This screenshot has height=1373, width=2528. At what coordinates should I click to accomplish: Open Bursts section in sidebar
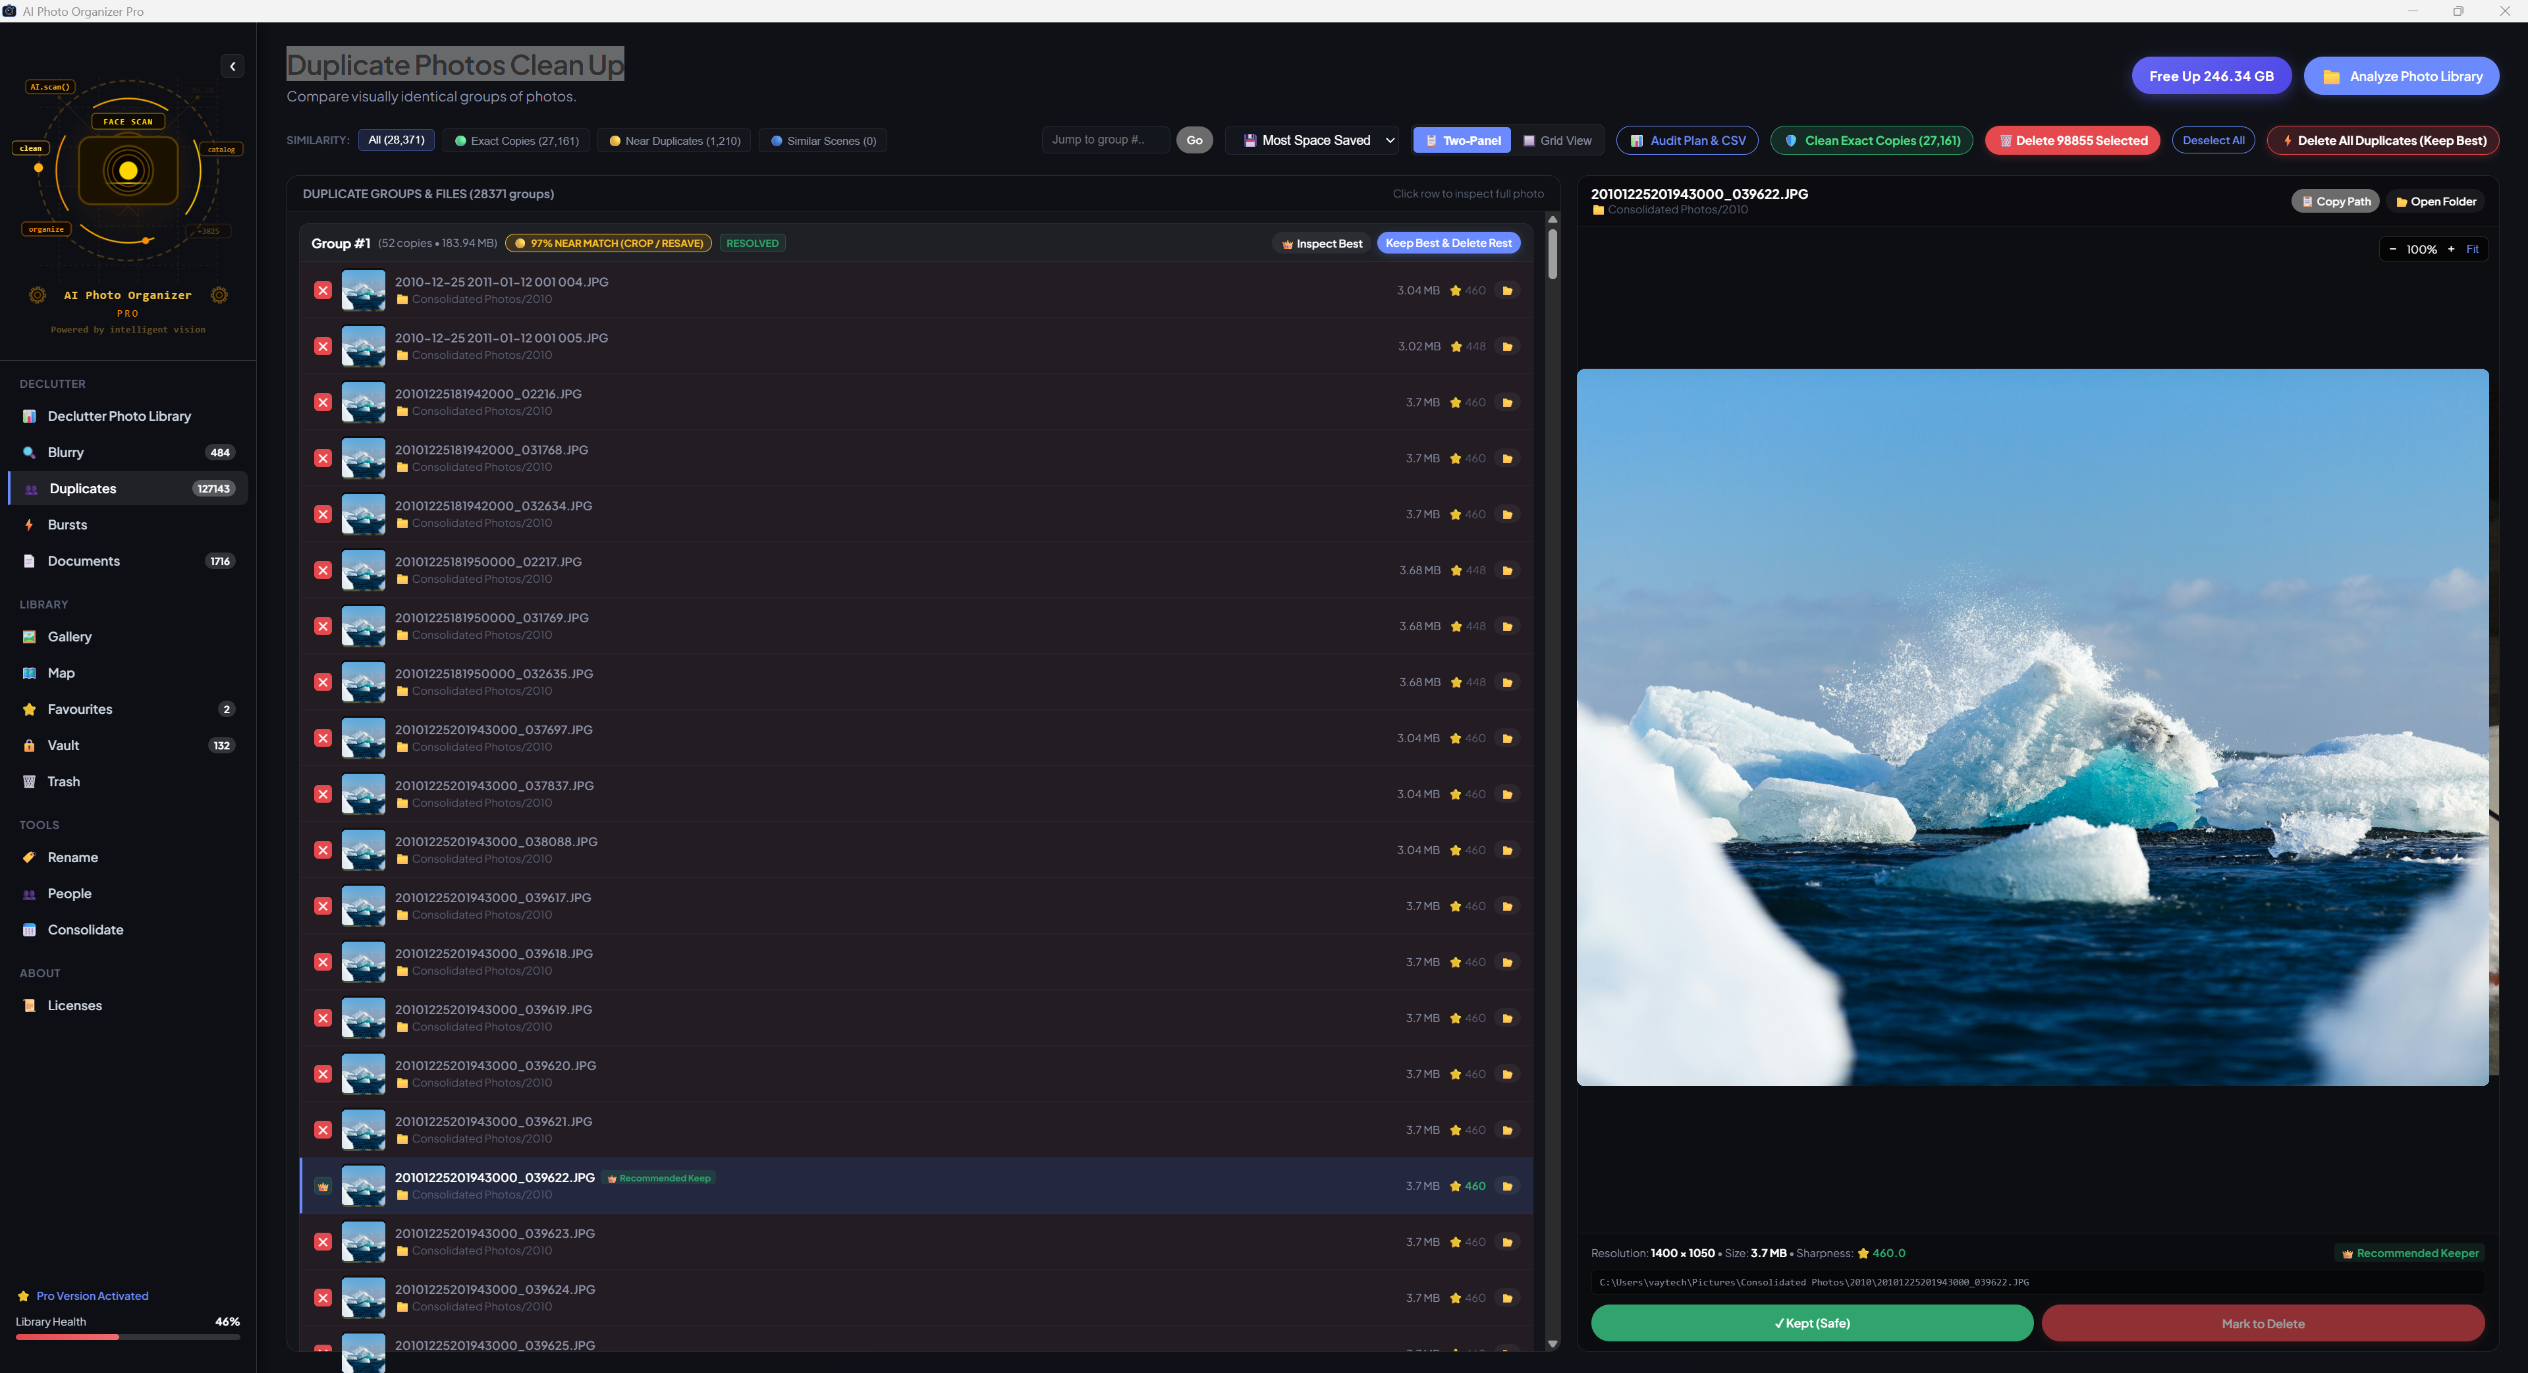[128, 525]
